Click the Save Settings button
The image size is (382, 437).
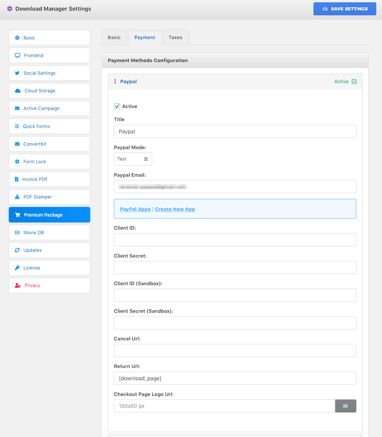[x=345, y=9]
